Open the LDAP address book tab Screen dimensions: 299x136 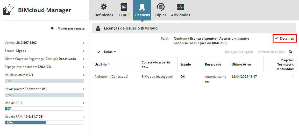coord(124,10)
